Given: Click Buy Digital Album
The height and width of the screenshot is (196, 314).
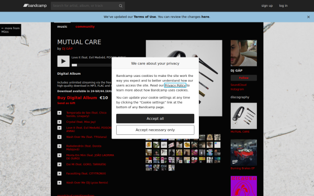Looking at the screenshot, I should 77,98.
